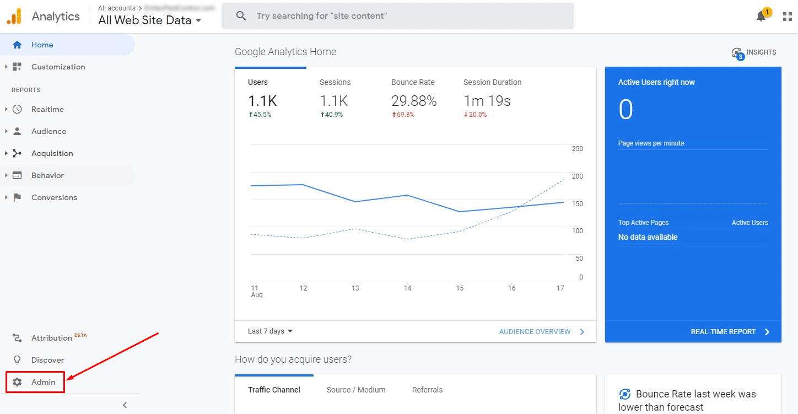Click the Page views per minute label
Image resolution: width=798 pixels, height=414 pixels.
pos(651,143)
